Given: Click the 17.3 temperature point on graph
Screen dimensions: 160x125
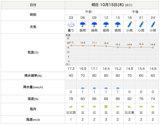Looking at the screenshot, I should 71,45.
